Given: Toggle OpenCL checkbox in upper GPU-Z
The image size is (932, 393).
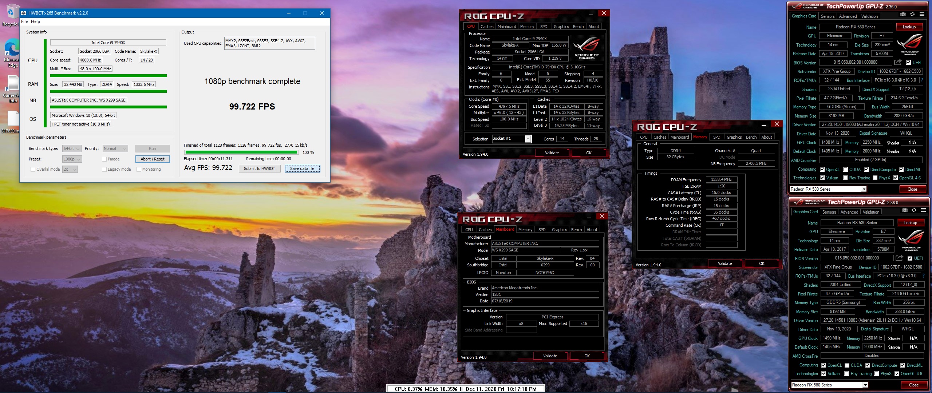Looking at the screenshot, I should pyautogui.click(x=822, y=170).
